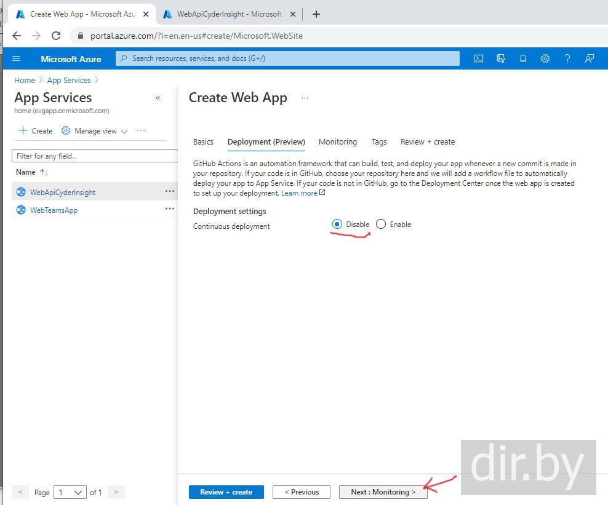The image size is (608, 505).
Task: Reload the page in browser
Action: coord(56,36)
